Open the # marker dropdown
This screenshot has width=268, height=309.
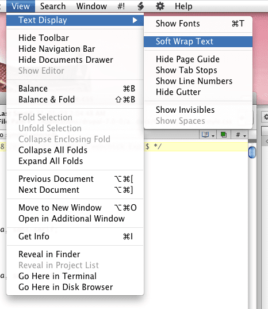tap(241, 135)
